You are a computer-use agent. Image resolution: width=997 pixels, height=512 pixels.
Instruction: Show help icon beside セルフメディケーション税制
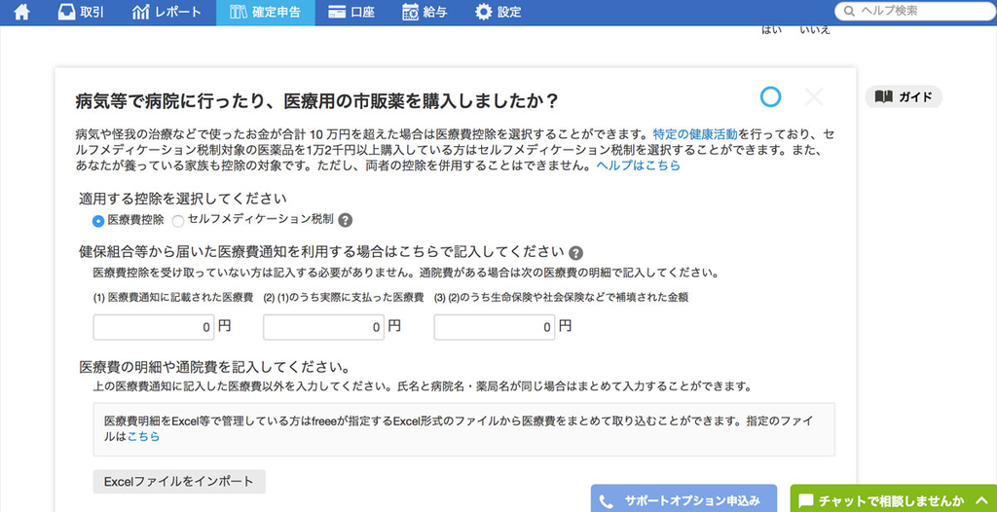(x=346, y=220)
